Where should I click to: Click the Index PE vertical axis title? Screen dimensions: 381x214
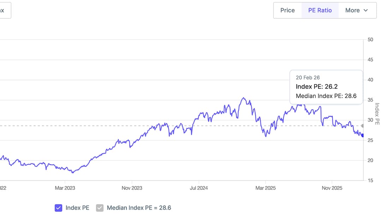click(x=377, y=114)
